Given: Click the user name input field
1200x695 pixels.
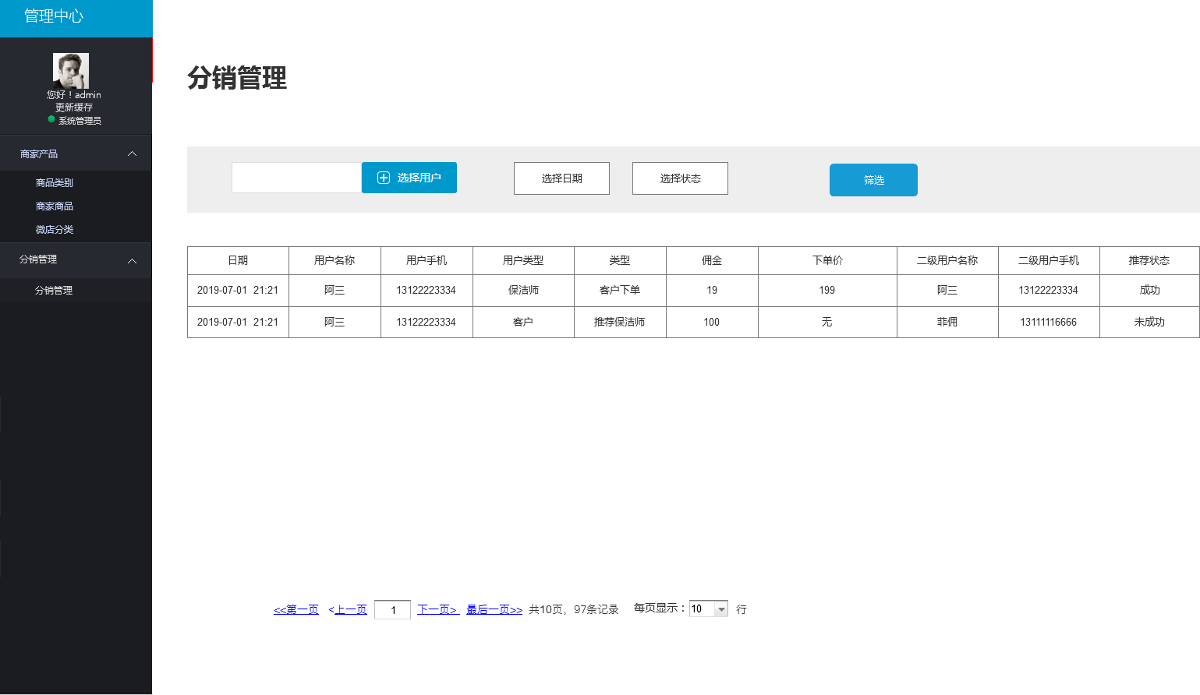Looking at the screenshot, I should 296,178.
